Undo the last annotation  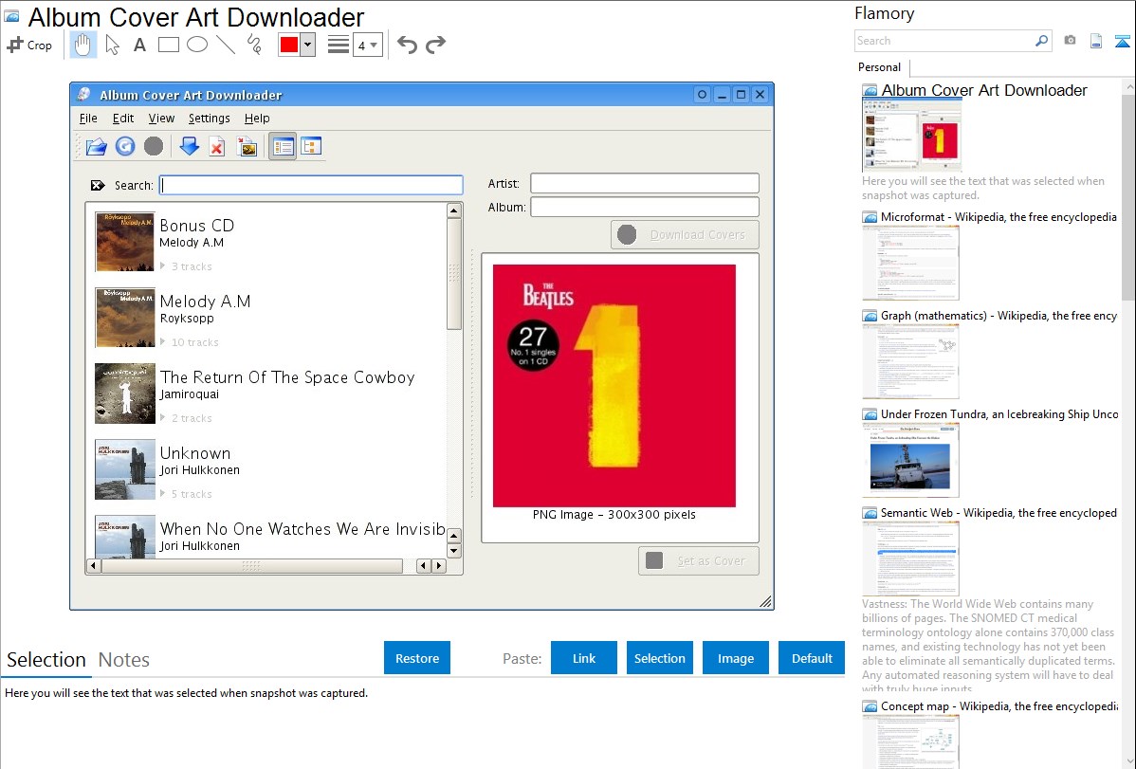(x=407, y=45)
